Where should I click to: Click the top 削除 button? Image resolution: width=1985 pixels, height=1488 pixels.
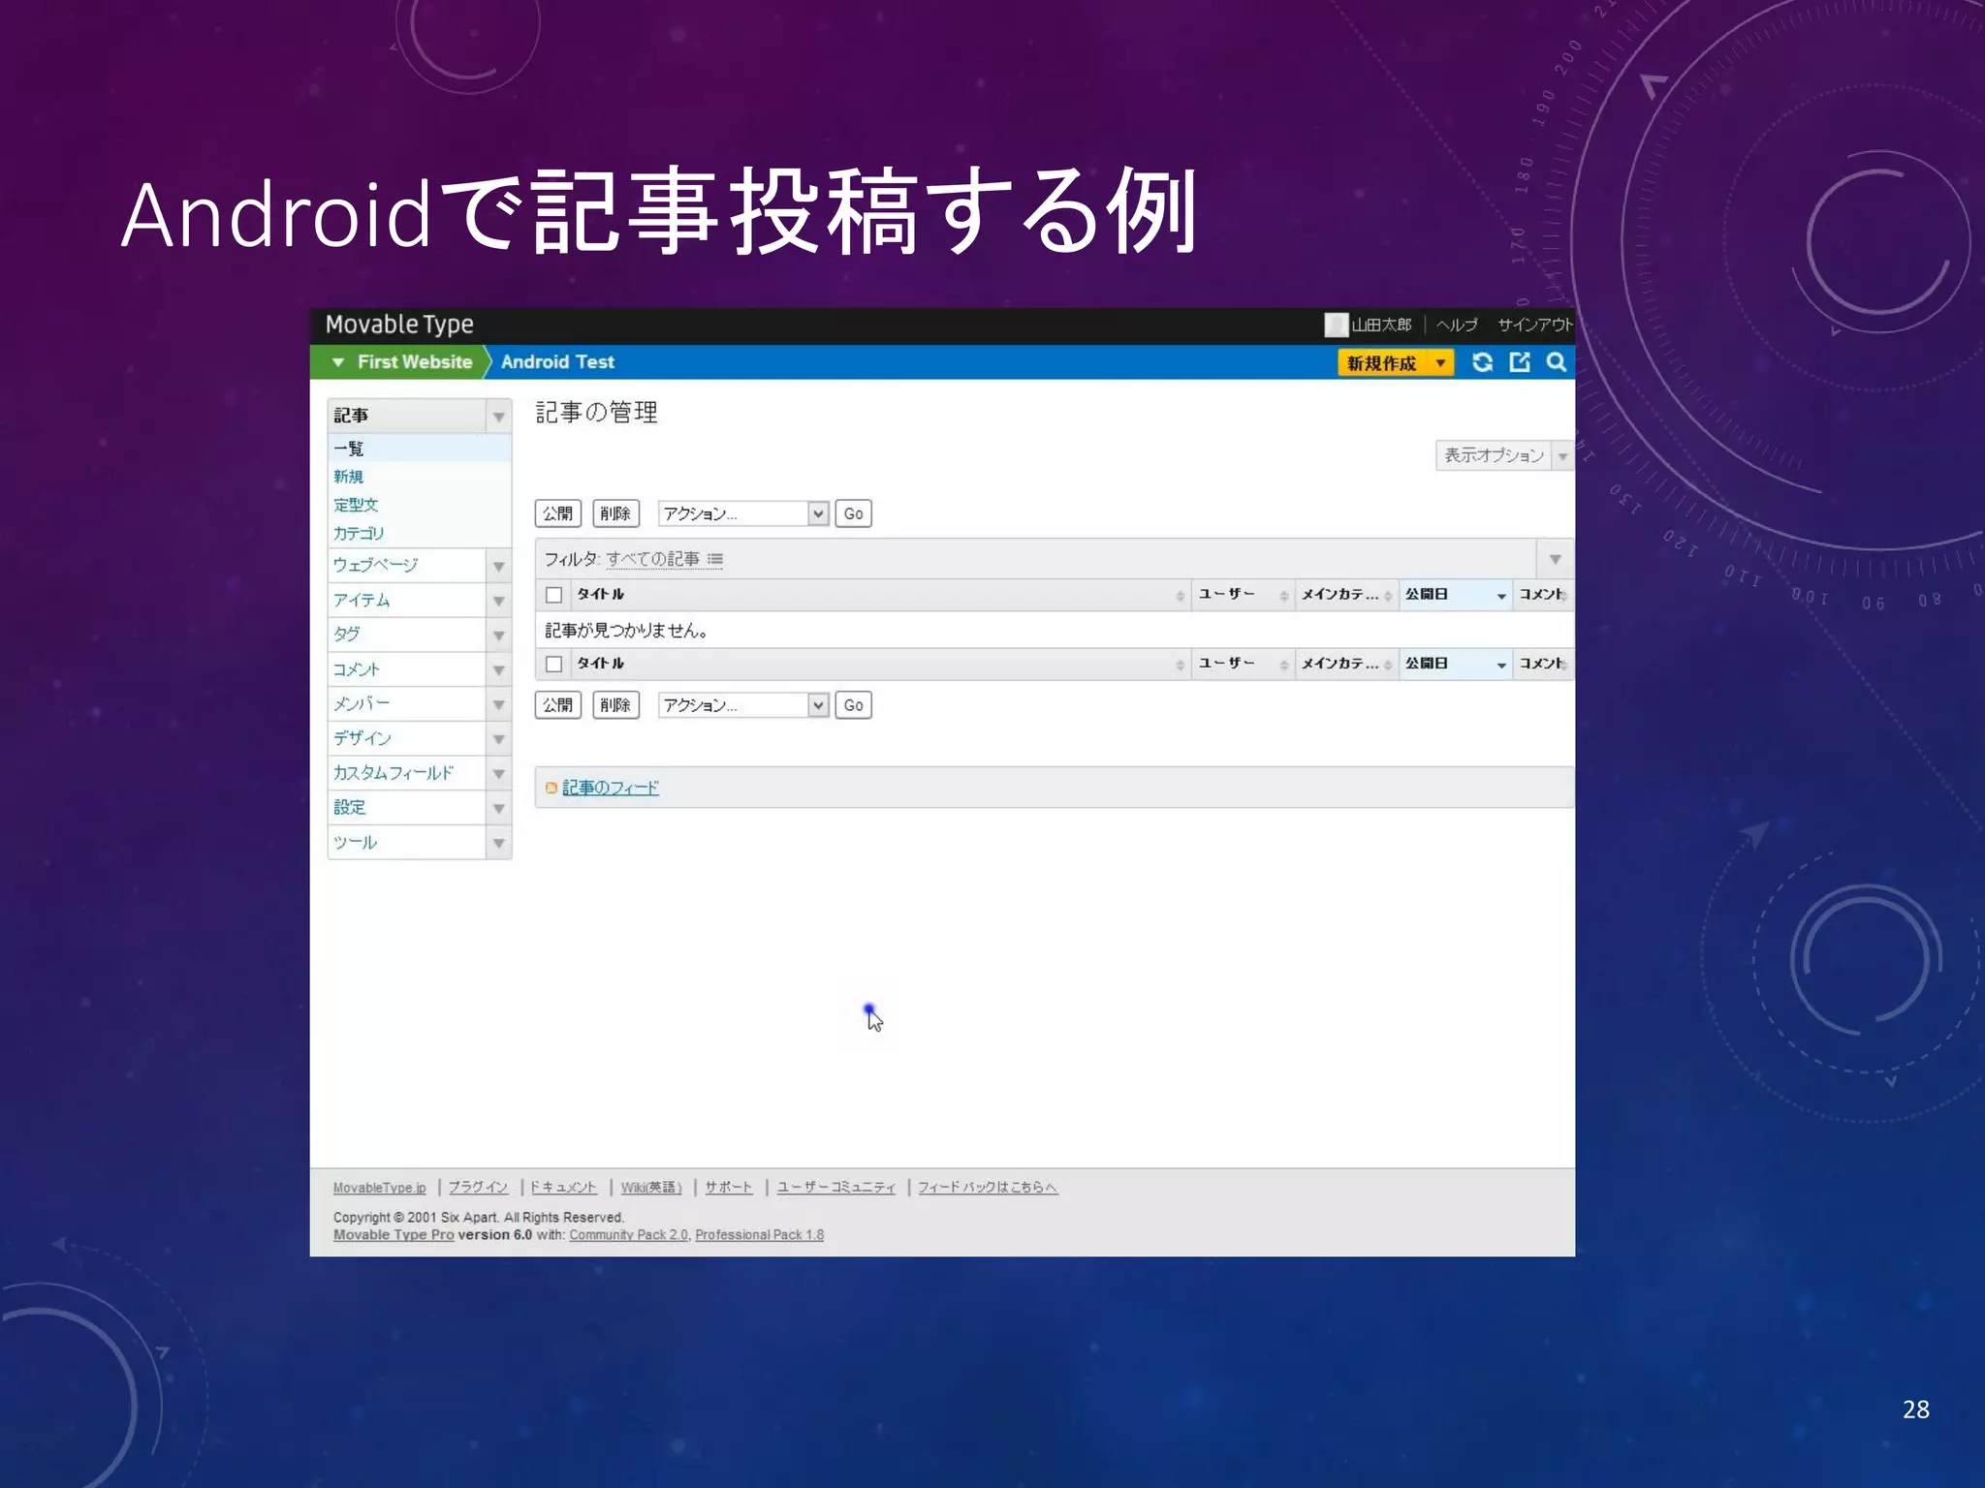point(615,513)
